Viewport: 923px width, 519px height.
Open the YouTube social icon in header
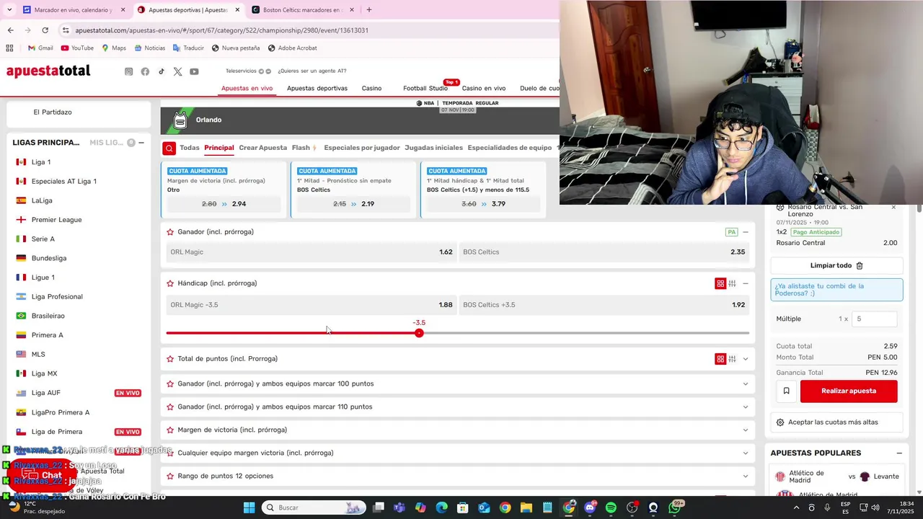click(194, 71)
